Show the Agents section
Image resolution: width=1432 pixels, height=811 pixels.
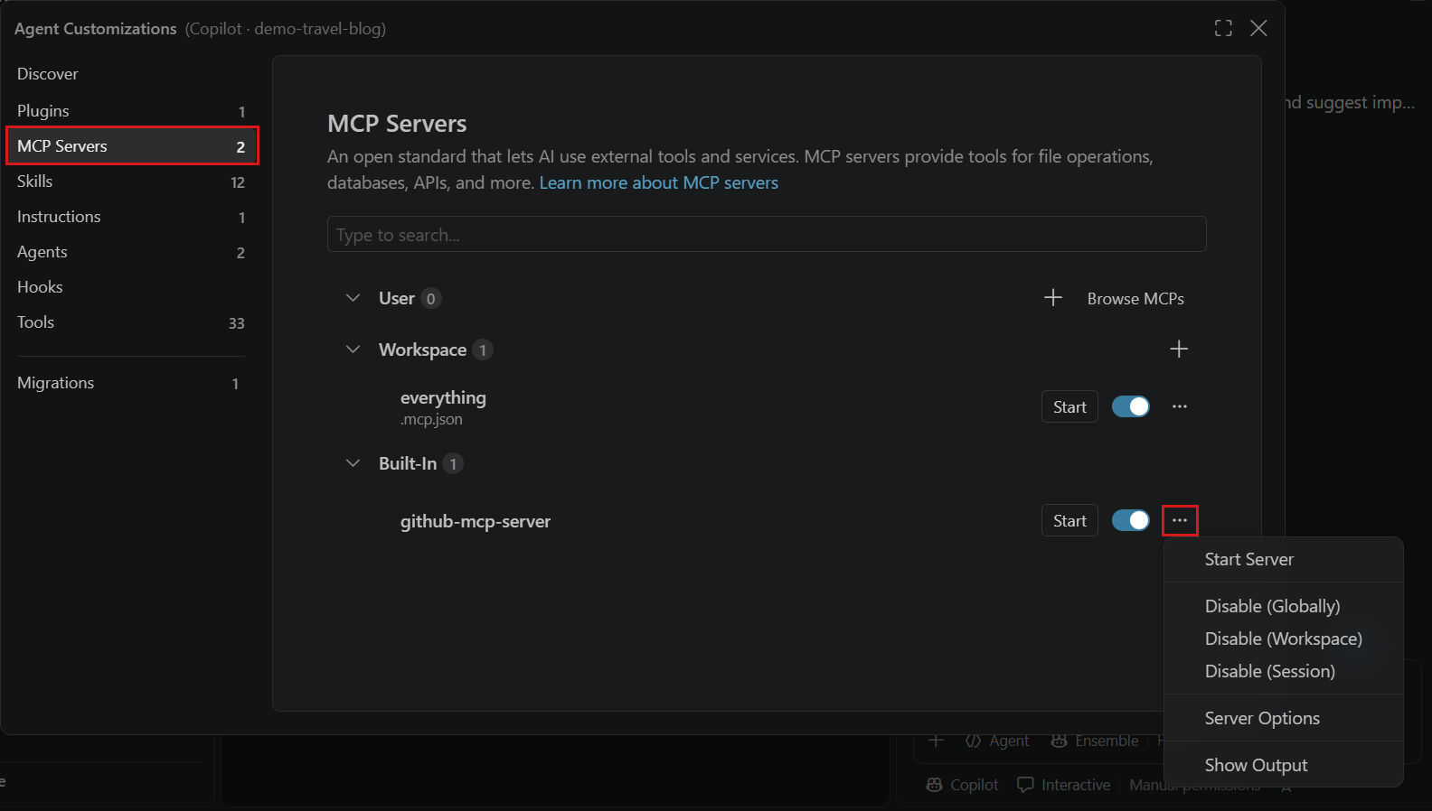pos(131,252)
